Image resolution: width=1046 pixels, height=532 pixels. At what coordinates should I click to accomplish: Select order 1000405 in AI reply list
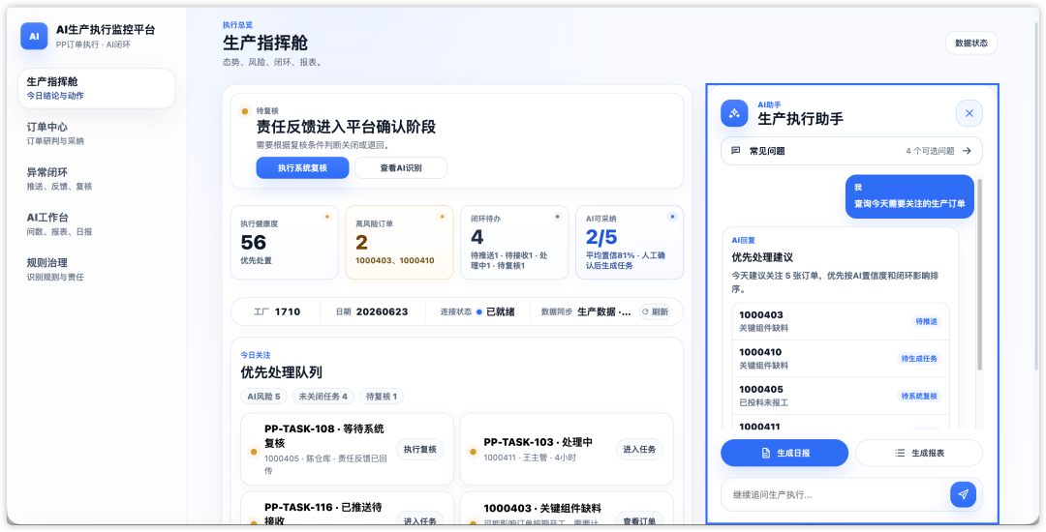click(841, 397)
